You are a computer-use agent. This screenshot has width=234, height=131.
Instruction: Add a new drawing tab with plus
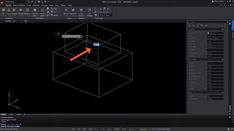26,21
